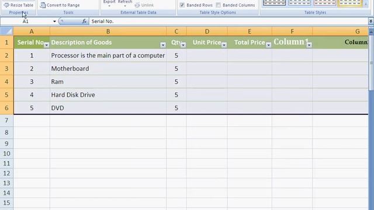Click the vertical scrollbar thumb
This screenshot has height=210, width=374.
371,62
